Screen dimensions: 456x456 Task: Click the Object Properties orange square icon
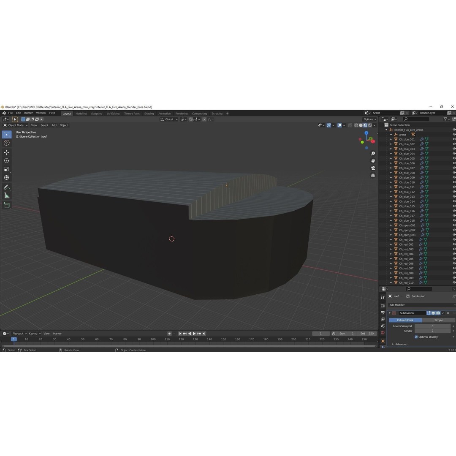383,340
